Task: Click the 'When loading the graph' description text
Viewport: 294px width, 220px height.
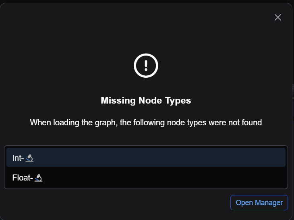Action: coord(72,122)
